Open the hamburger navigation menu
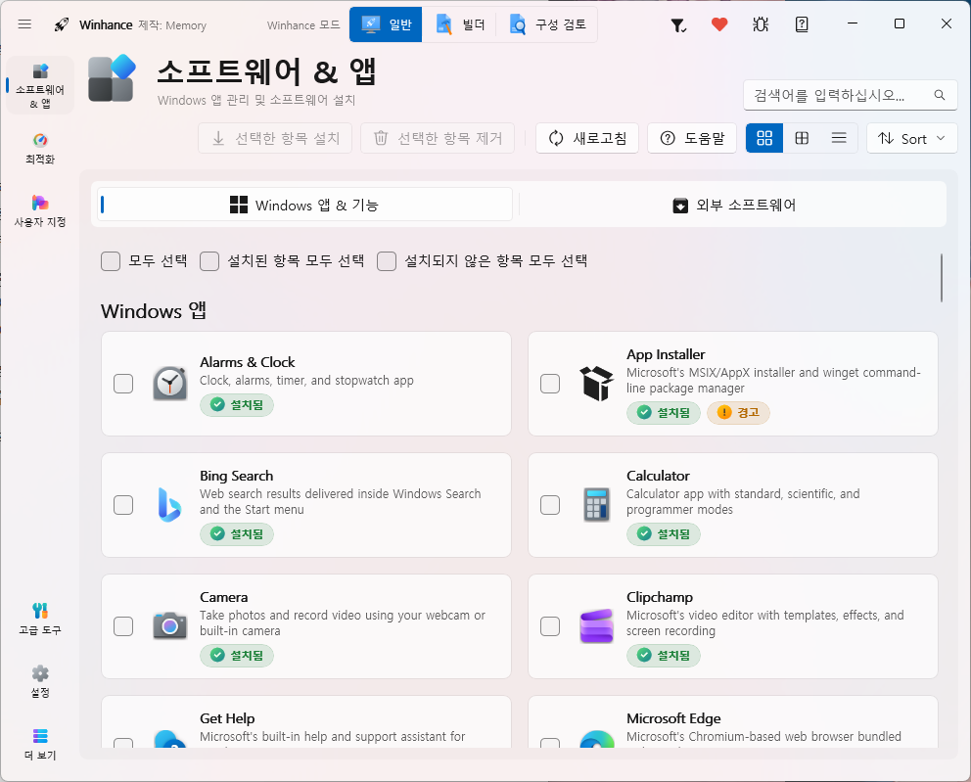 pyautogui.click(x=24, y=24)
